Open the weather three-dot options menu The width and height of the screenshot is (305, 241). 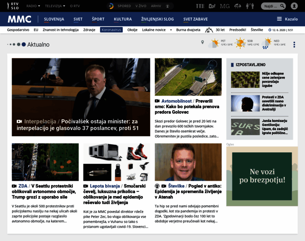(294, 45)
